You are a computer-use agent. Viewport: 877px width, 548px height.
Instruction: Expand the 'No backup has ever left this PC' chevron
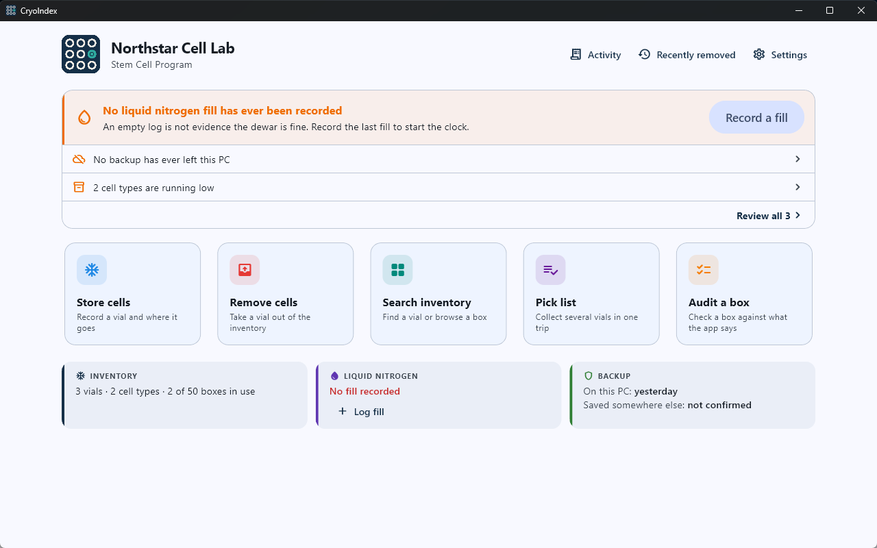[798, 159]
